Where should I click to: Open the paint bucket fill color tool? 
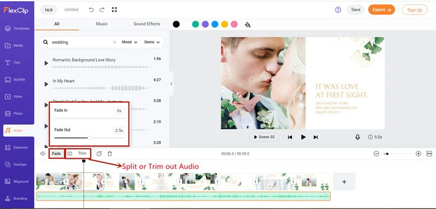click(x=248, y=25)
